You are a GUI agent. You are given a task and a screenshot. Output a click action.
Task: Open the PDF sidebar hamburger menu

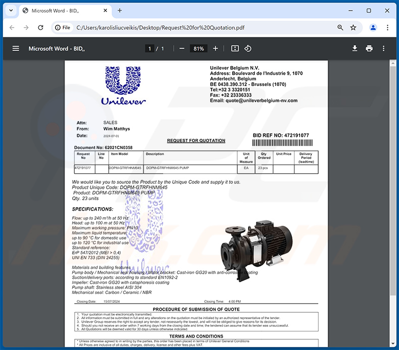tap(16, 48)
